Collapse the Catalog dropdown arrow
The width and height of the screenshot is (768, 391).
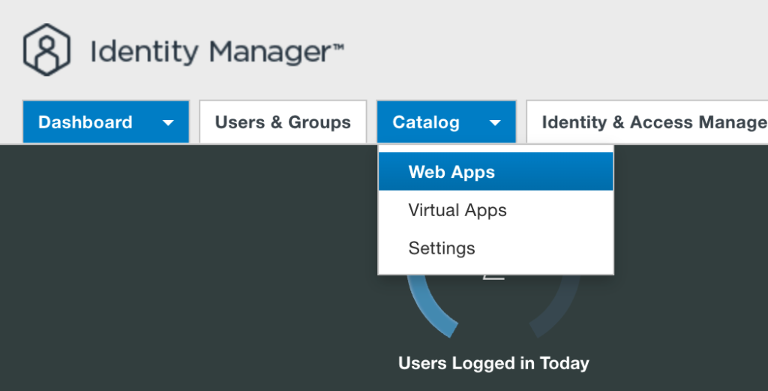point(495,123)
